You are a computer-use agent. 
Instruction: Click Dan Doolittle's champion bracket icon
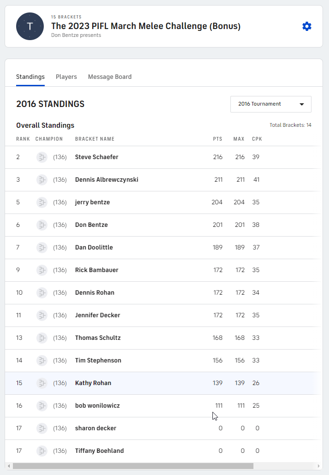(x=42, y=248)
